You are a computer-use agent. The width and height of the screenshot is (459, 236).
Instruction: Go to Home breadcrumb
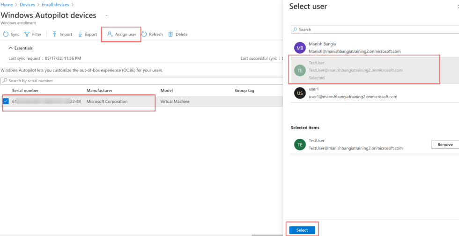tap(7, 5)
